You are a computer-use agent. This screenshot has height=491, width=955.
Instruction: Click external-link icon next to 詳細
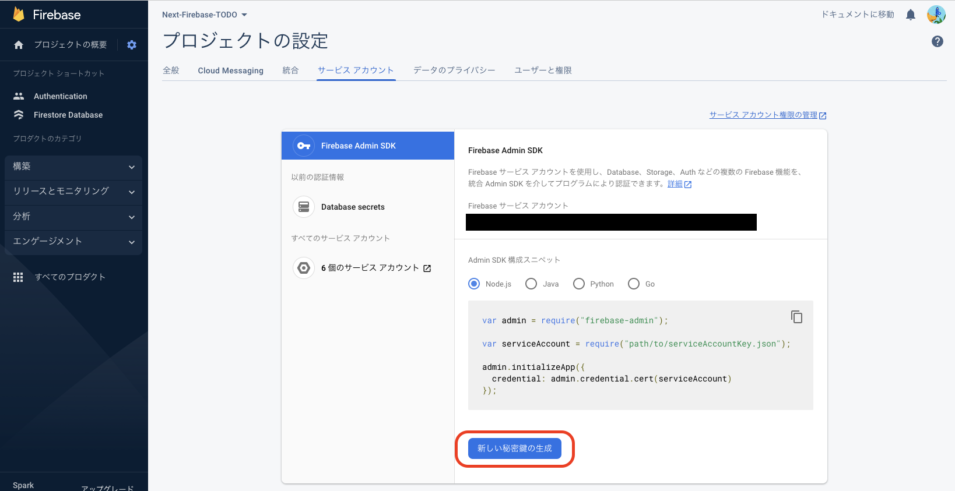pos(688,185)
